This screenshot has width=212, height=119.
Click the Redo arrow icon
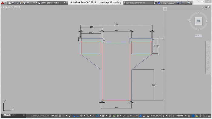point(34,3)
